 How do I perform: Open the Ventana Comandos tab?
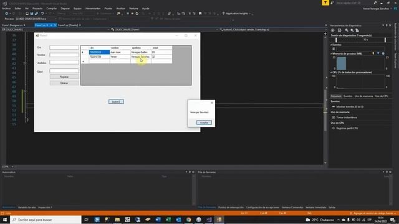(292, 207)
